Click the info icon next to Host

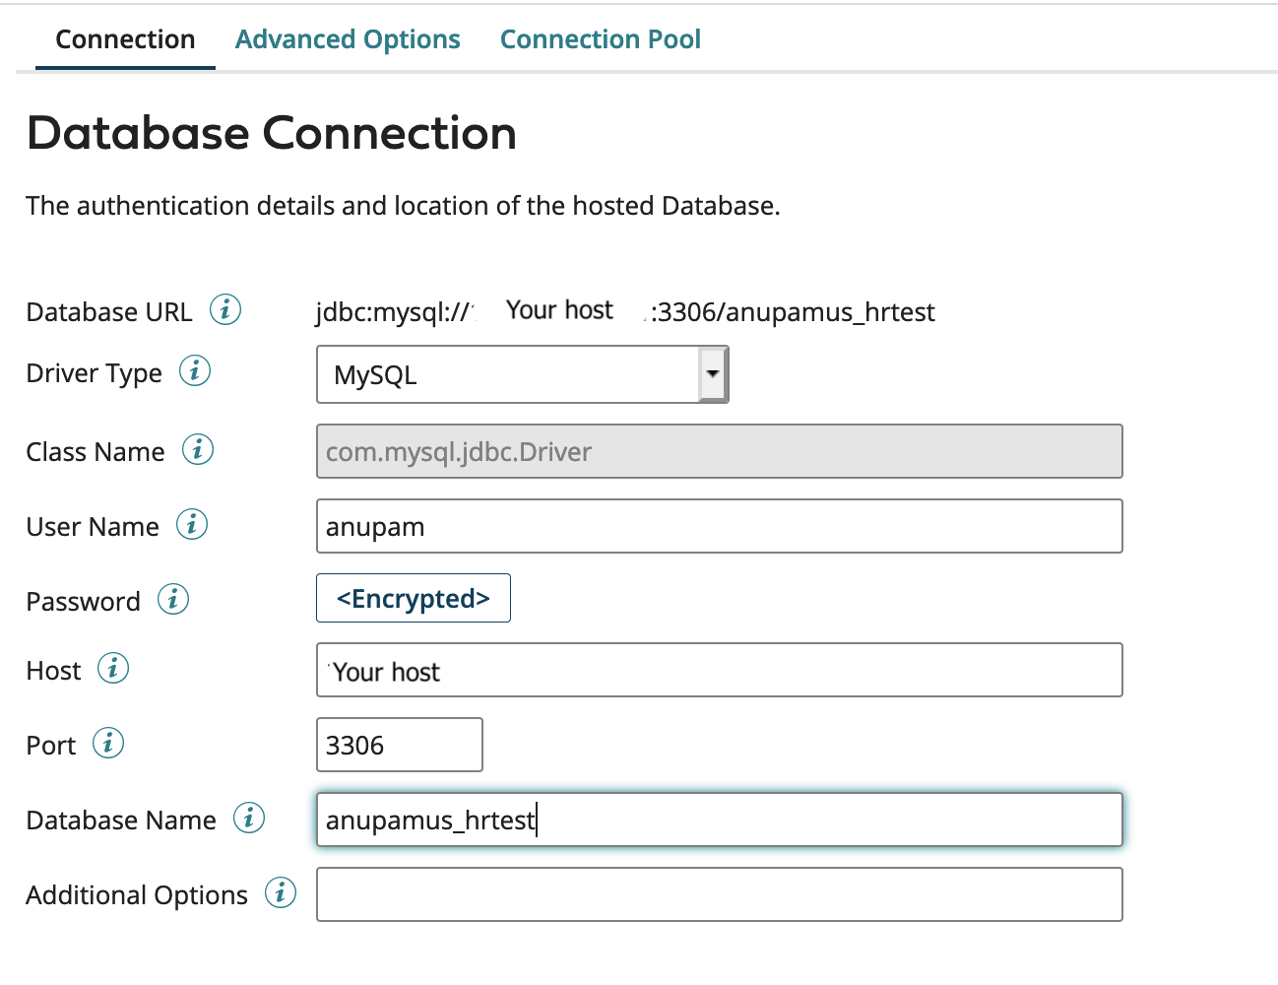pyautogui.click(x=113, y=668)
